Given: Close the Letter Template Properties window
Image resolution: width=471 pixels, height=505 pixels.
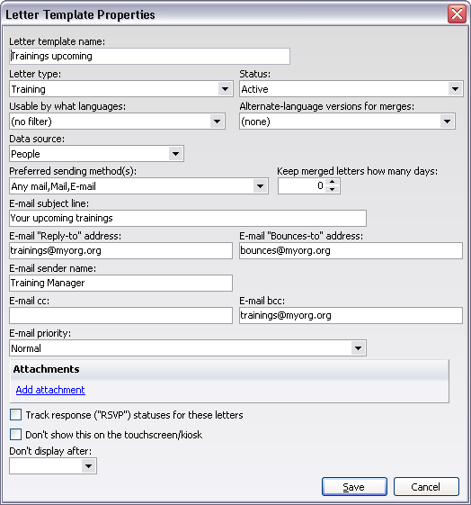Looking at the screenshot, I should [457, 14].
